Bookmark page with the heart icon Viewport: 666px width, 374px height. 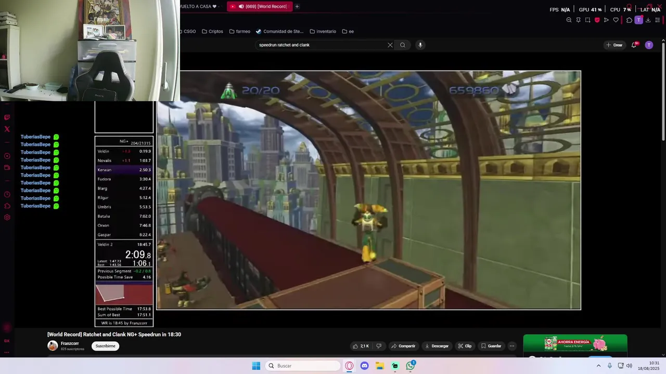pos(616,20)
